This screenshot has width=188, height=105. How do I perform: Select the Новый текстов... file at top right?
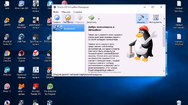(179, 7)
